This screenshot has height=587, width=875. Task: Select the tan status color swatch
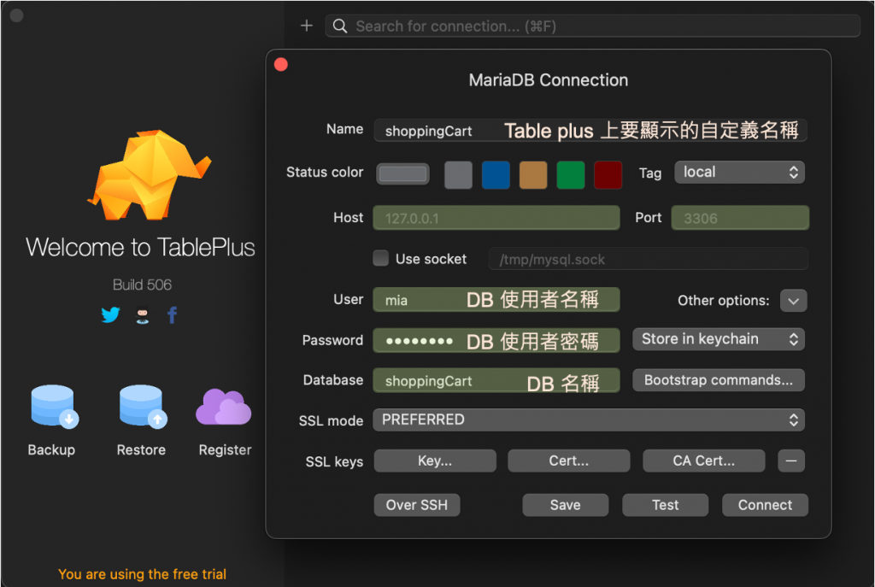tap(533, 174)
